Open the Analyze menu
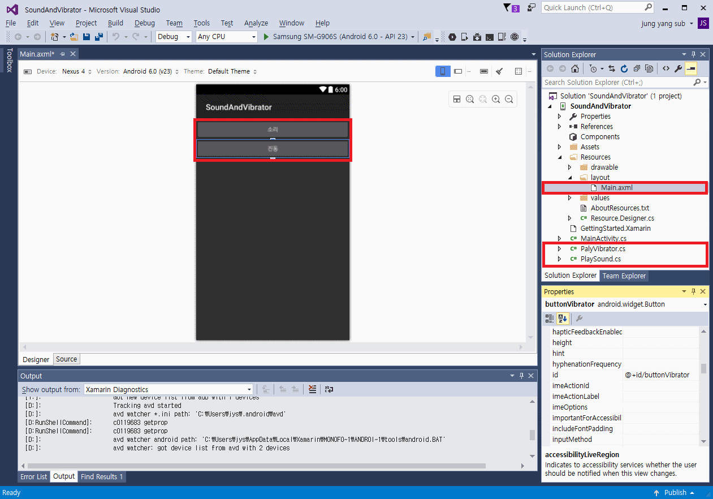The height and width of the screenshot is (499, 713). point(256,23)
